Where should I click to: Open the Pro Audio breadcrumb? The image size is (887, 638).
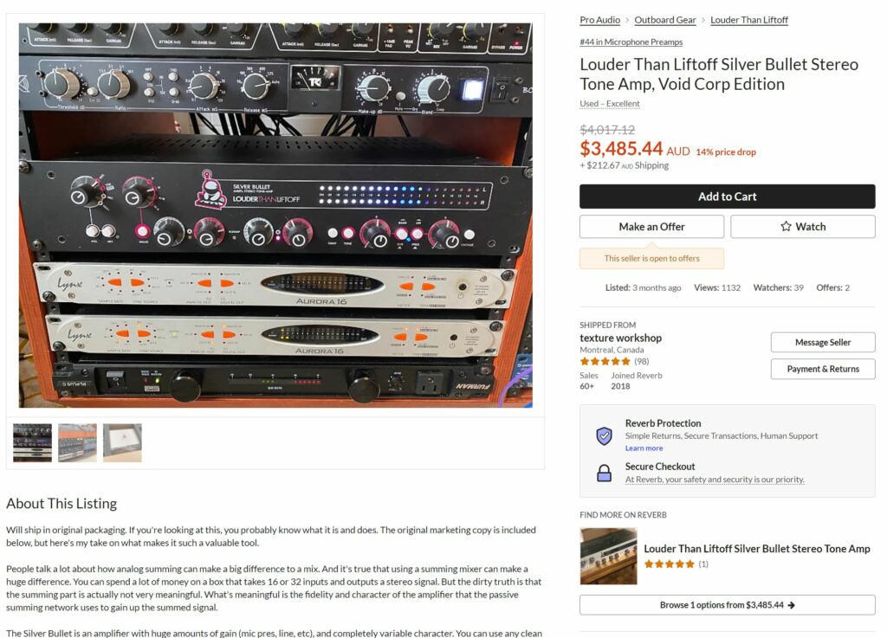(x=599, y=20)
